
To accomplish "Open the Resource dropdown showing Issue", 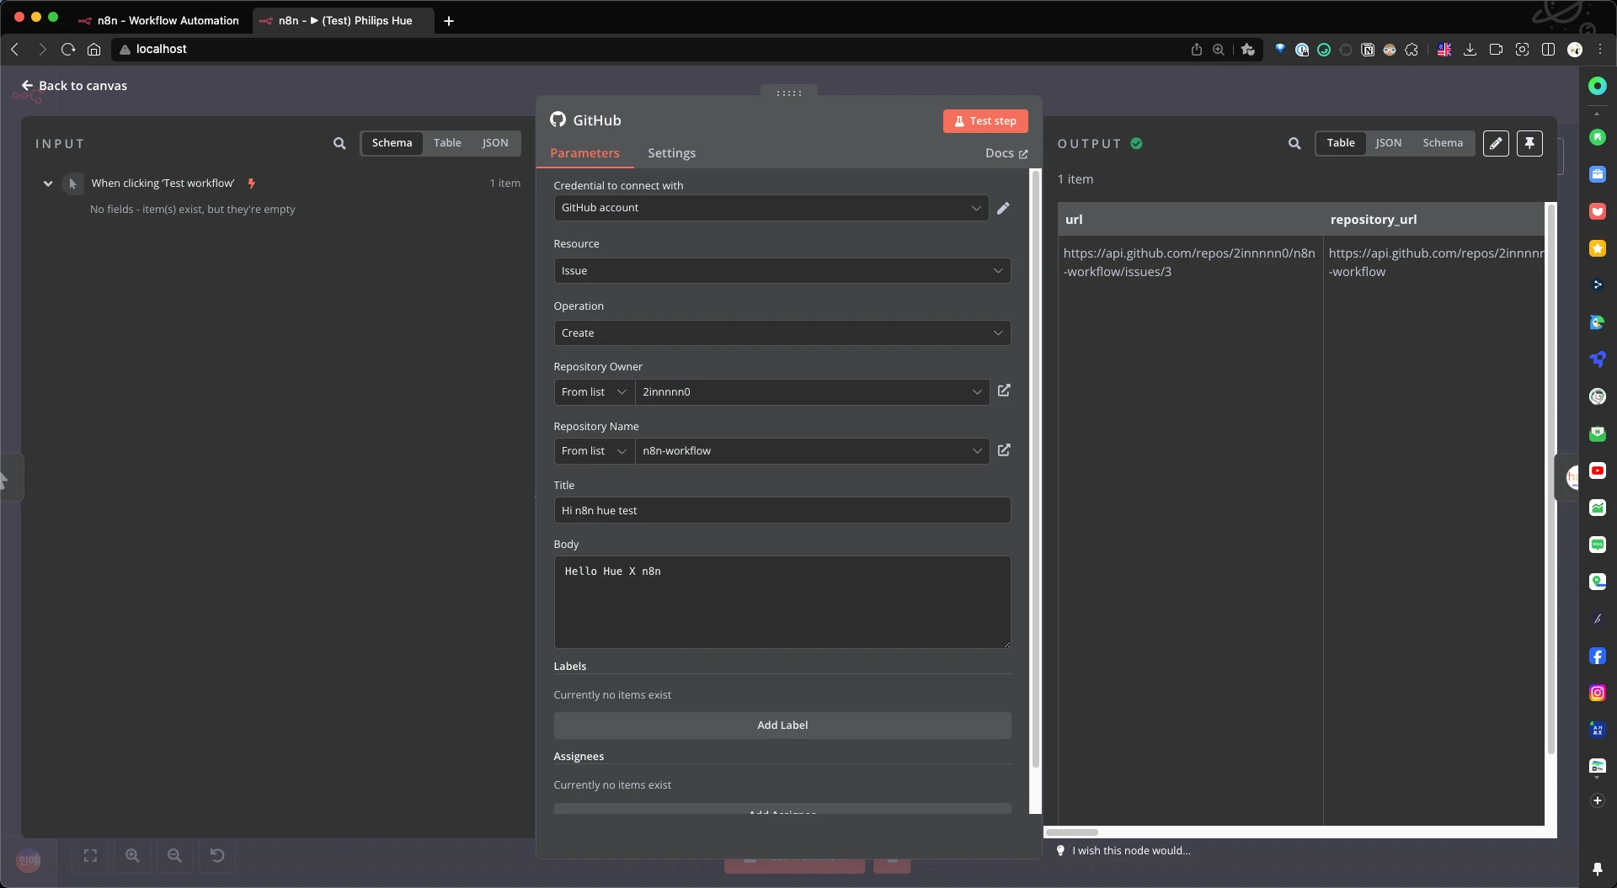I will coord(782,270).
